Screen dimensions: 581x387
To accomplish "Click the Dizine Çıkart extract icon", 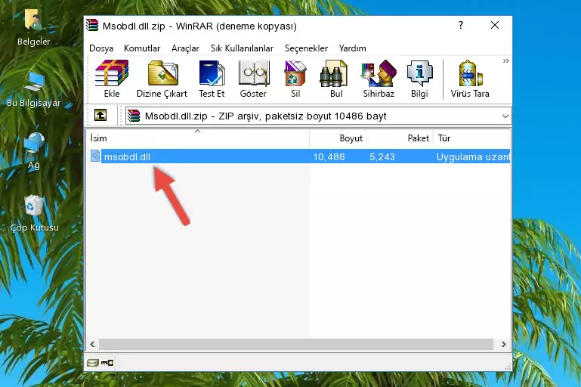I will (162, 79).
